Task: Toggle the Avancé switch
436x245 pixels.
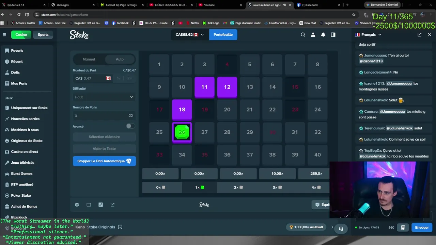Action: (x=130, y=126)
